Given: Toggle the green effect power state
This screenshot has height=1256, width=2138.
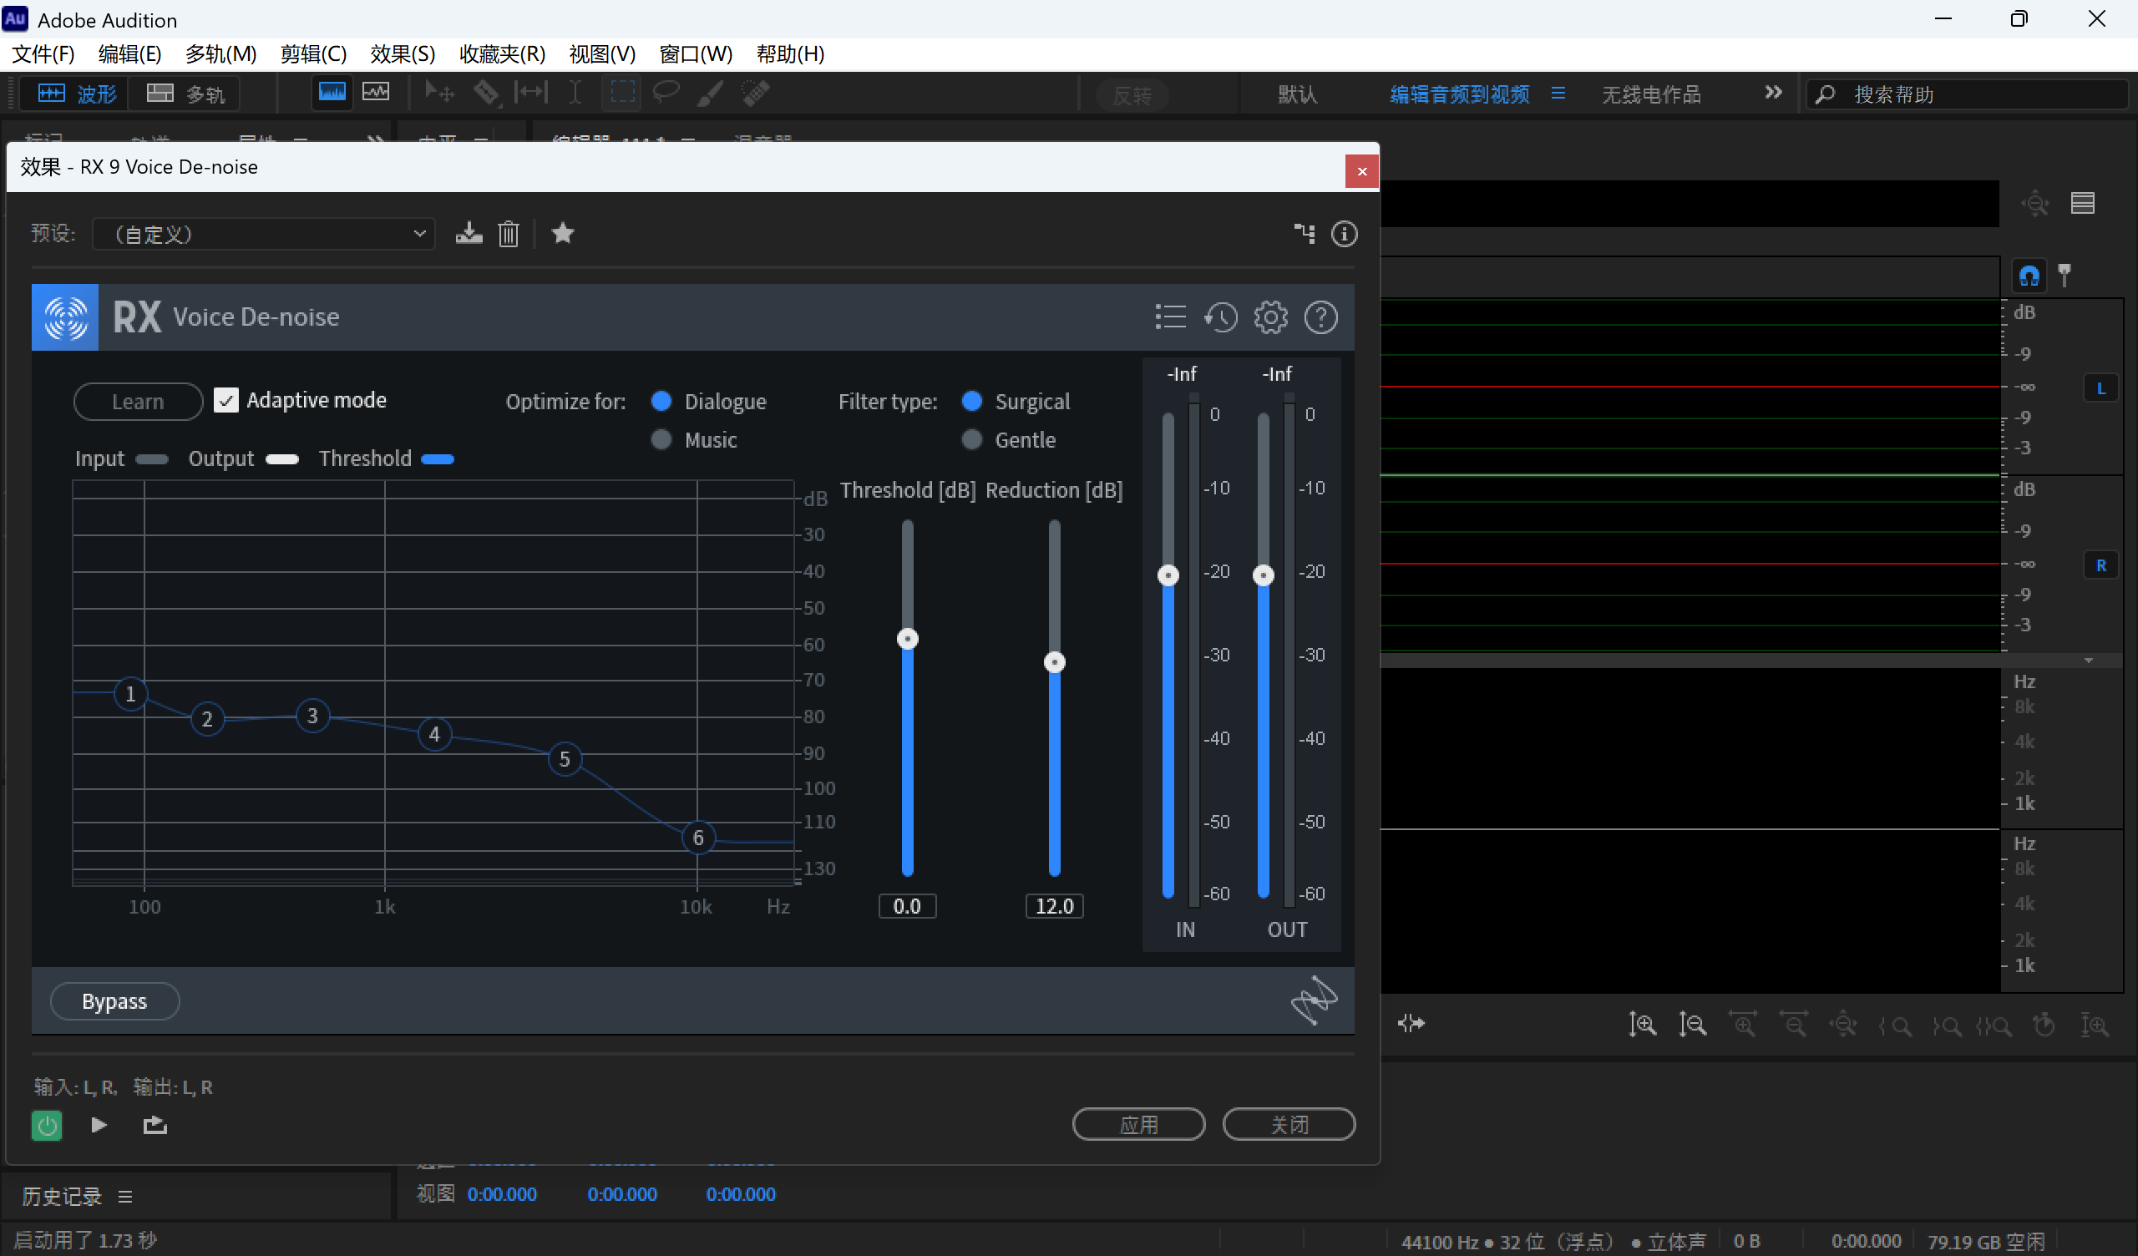Looking at the screenshot, I should click(47, 1127).
